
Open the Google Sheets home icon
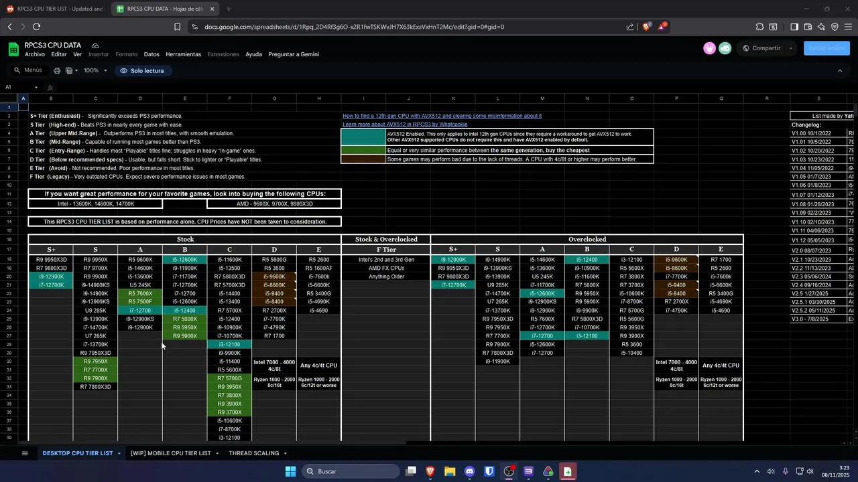tap(13, 49)
